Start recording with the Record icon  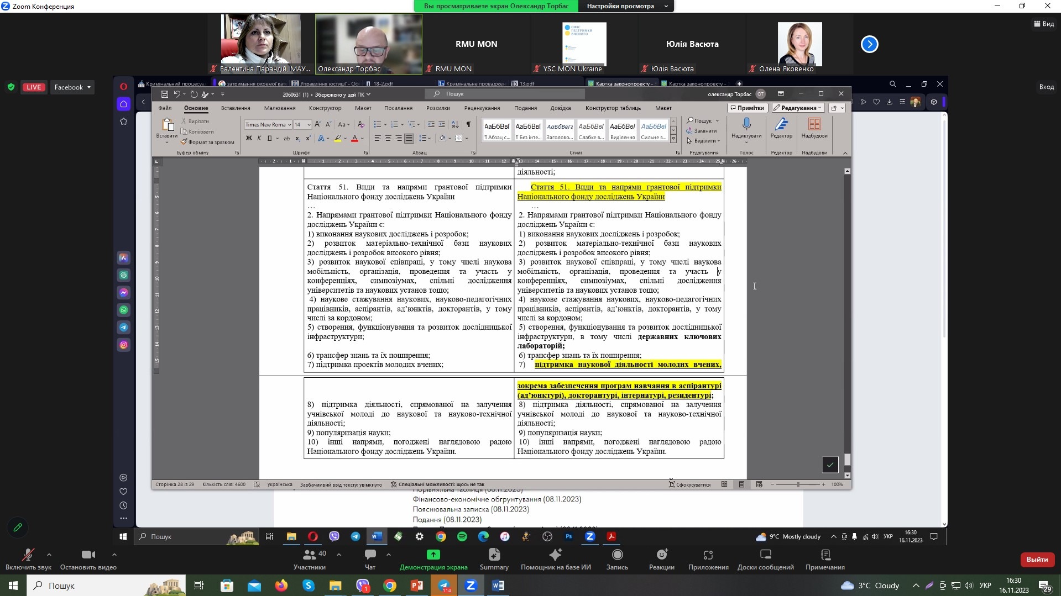coord(617,558)
